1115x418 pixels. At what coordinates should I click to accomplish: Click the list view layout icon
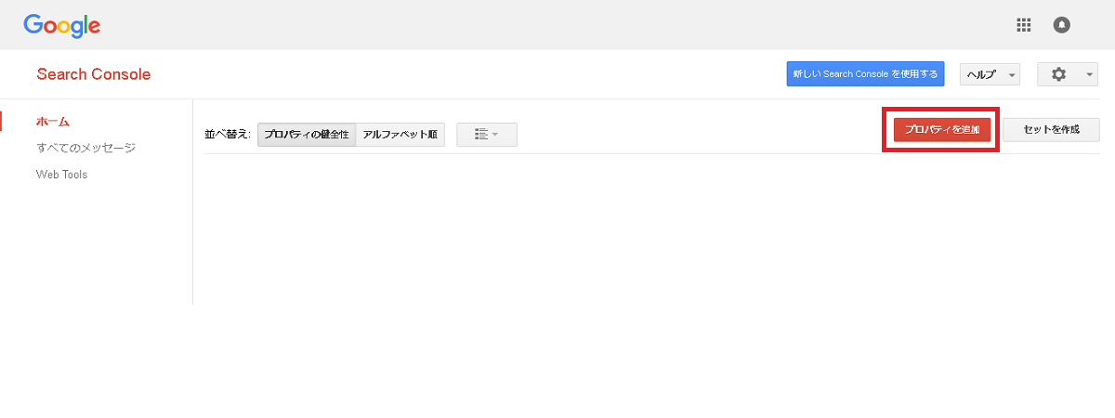pyautogui.click(x=480, y=135)
